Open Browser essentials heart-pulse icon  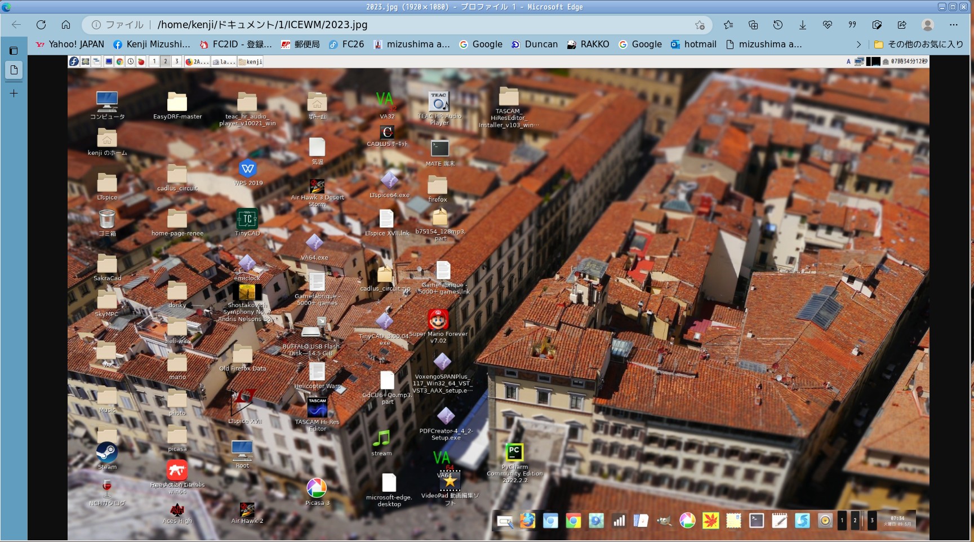828,25
